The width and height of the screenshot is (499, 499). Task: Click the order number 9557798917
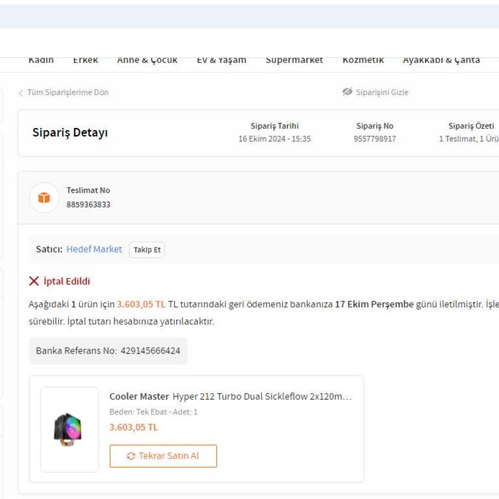[375, 139]
